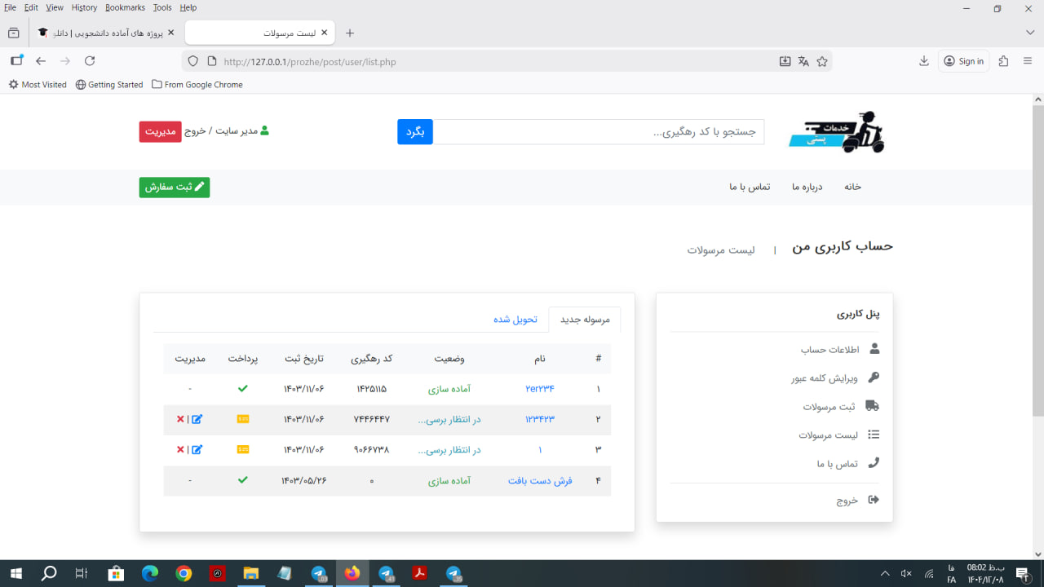Open the Firefox hamburger application menu
The width and height of the screenshot is (1044, 587).
pos(1028,61)
